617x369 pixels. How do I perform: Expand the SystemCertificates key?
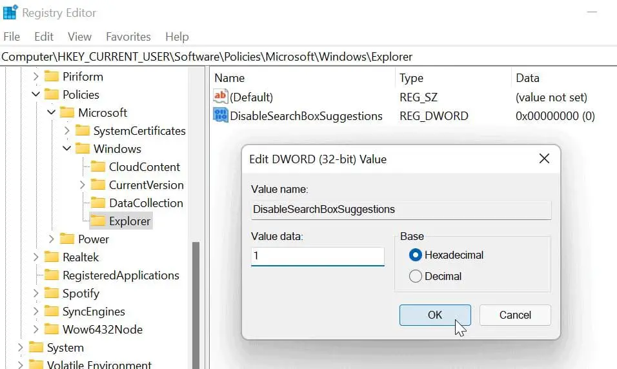point(67,130)
